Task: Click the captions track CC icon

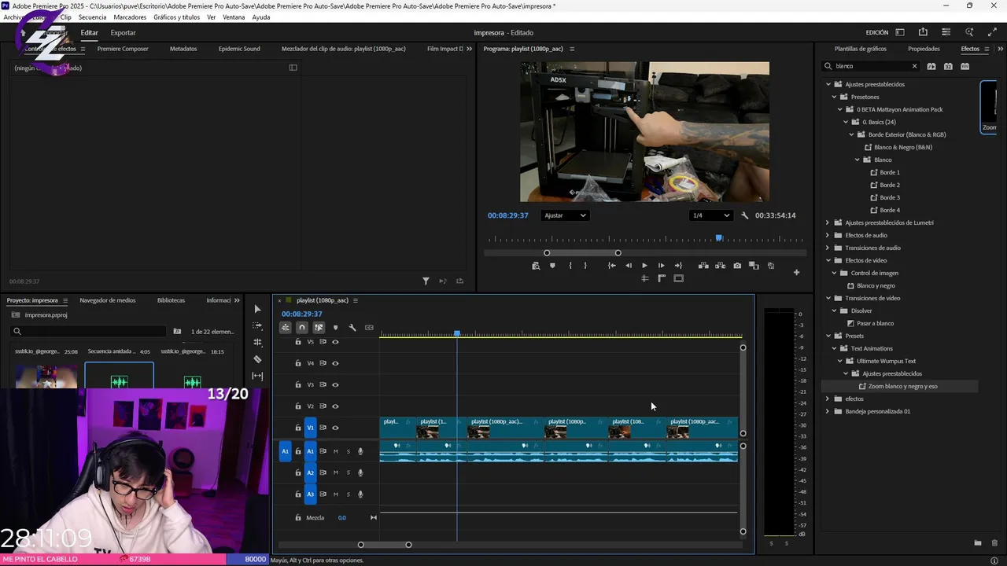Action: click(x=369, y=328)
